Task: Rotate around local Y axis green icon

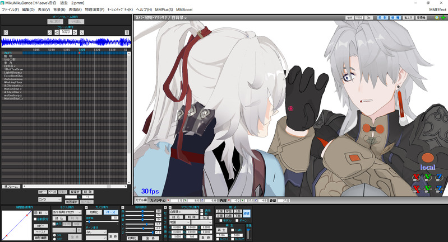Action: [x=428, y=177]
